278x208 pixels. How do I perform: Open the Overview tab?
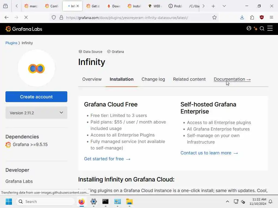pos(92,79)
